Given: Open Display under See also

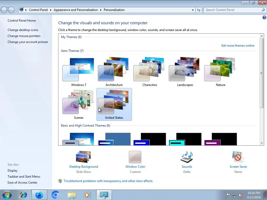Looking at the screenshot, I should coord(13,170).
